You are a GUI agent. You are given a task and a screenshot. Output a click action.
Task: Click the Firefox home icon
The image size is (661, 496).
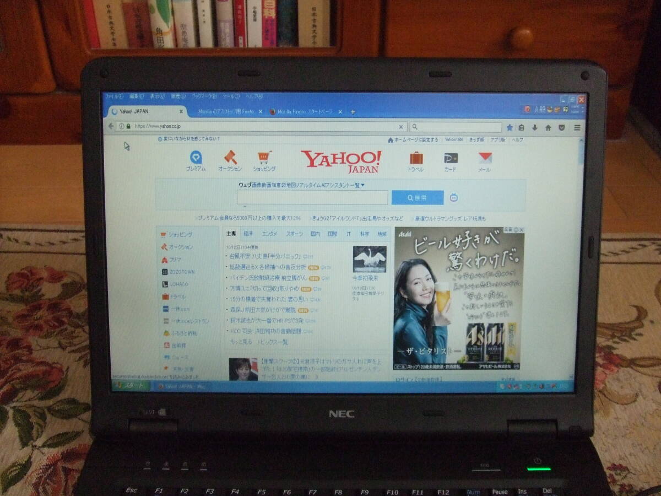click(548, 127)
